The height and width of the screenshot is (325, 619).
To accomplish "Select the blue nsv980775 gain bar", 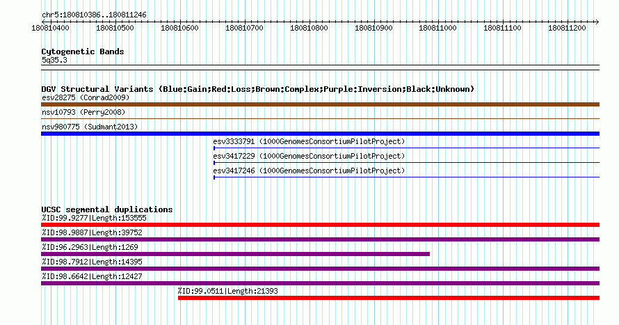I will tap(320, 134).
